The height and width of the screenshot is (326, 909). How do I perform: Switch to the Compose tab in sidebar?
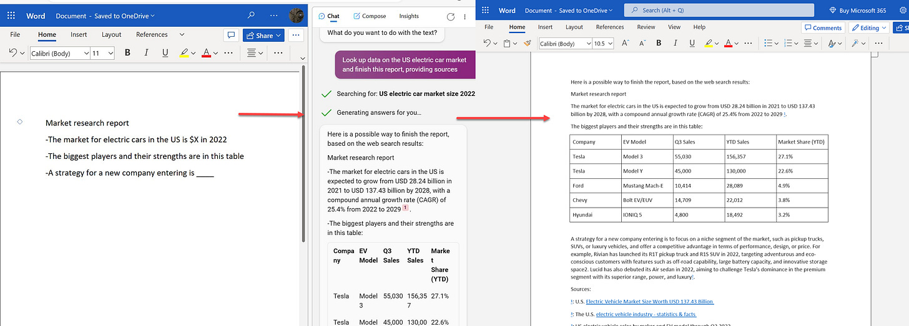[x=370, y=16]
